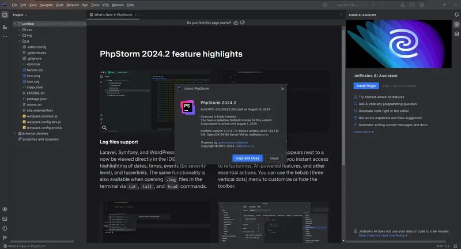Expand the img folder
The image size is (461, 249).
pyautogui.click(x=20, y=35)
